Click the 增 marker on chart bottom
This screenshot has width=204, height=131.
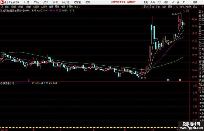[x=180, y=80]
